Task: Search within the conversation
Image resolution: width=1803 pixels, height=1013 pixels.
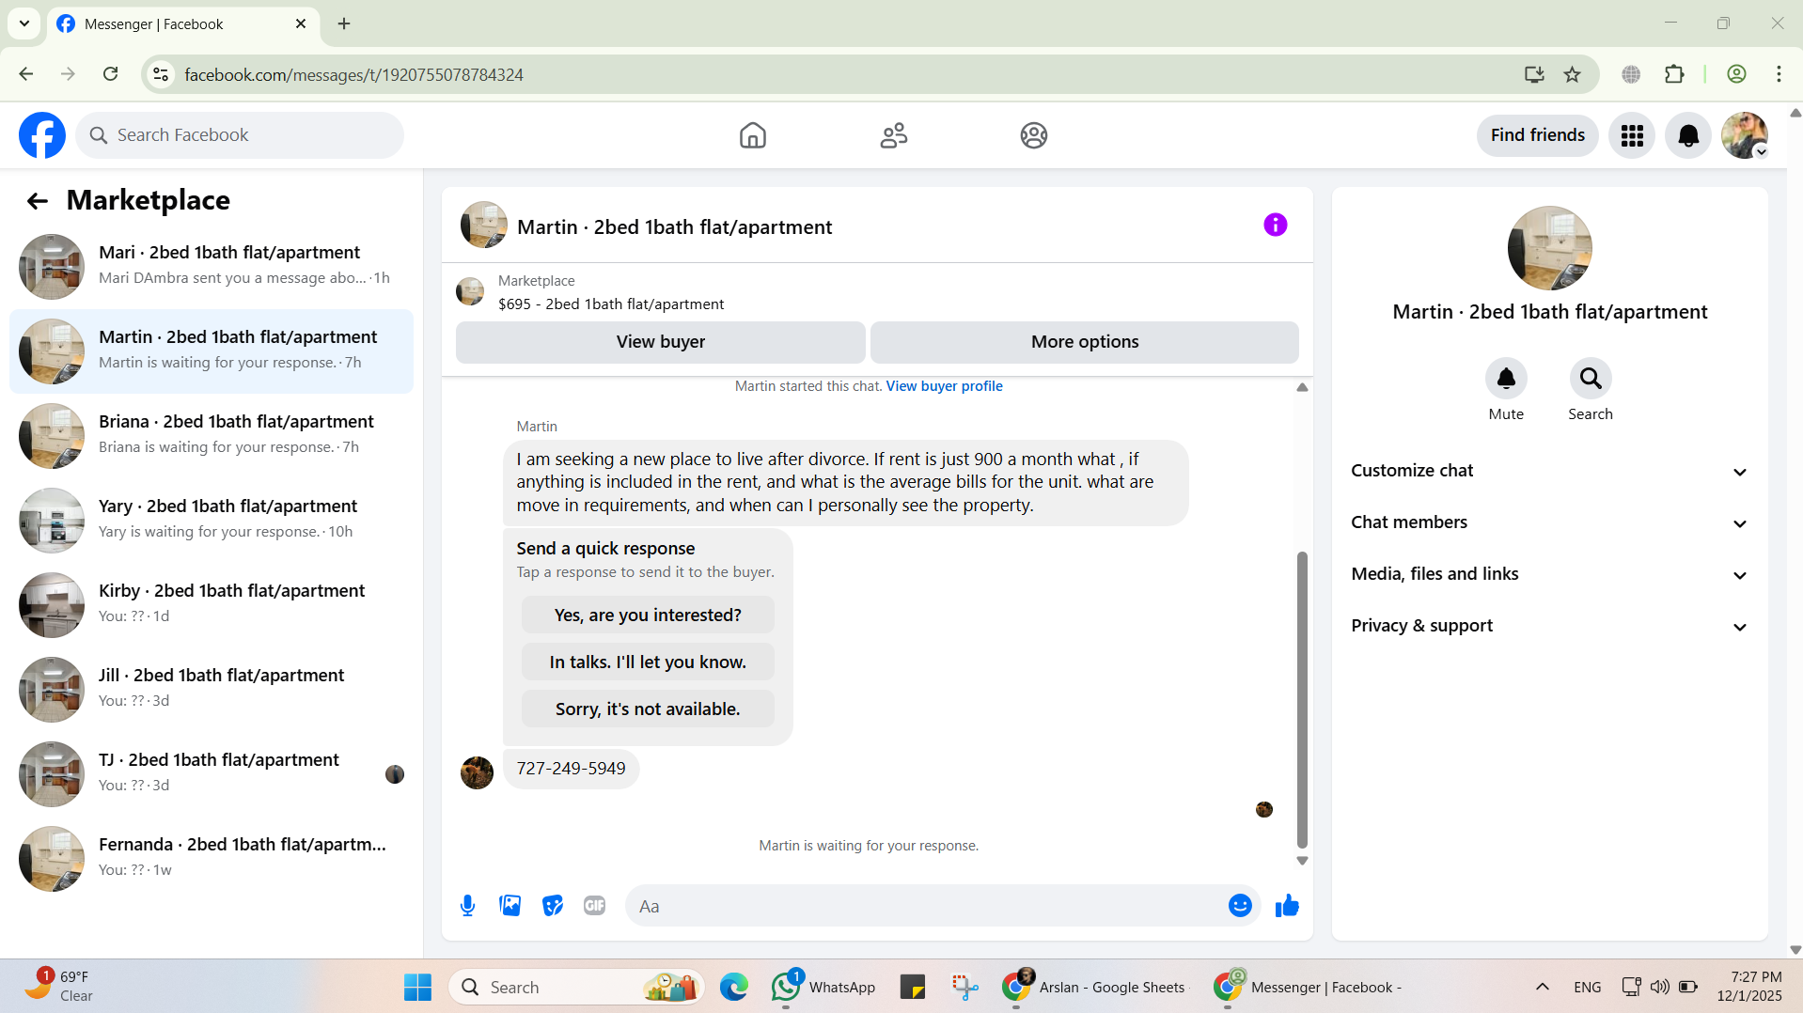Action: point(1591,379)
